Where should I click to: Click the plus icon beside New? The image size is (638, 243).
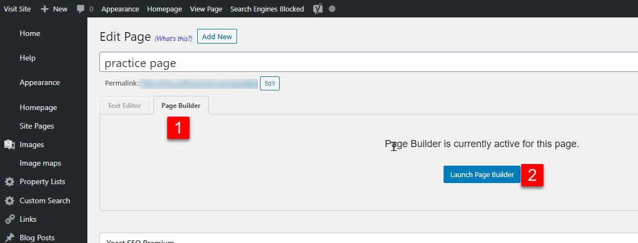[45, 9]
